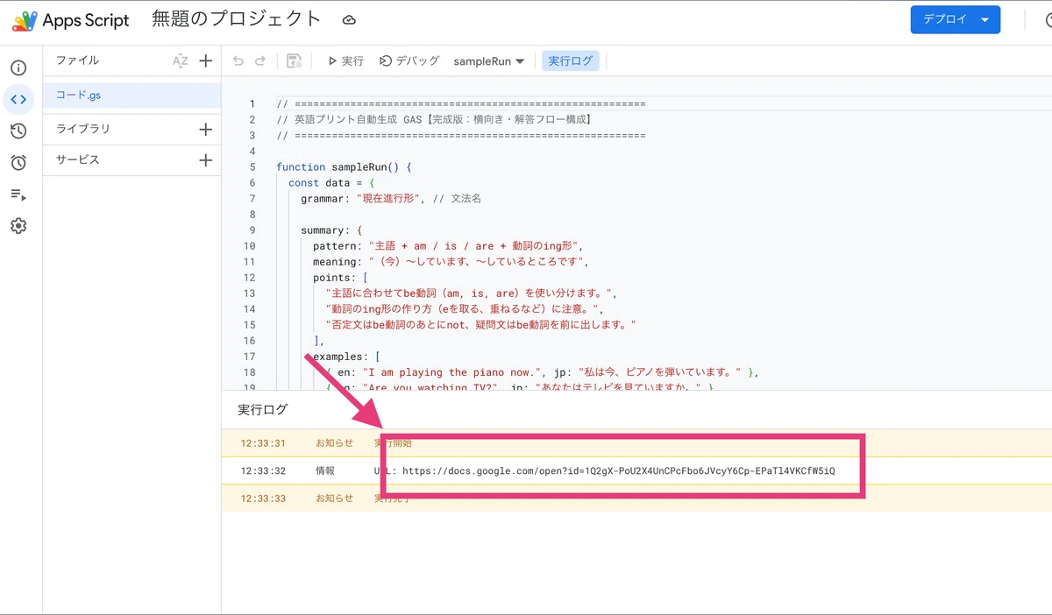
Task: Click log timestamp 12:33:32
Action: [263, 470]
